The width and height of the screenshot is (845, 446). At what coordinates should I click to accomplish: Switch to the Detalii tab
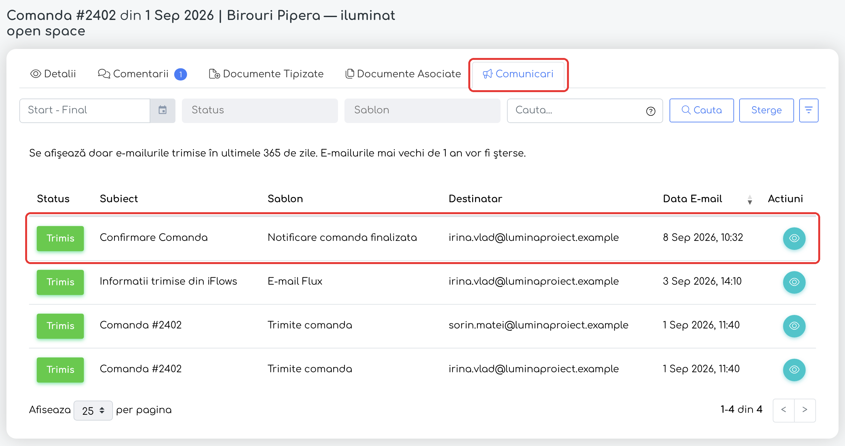click(x=53, y=74)
